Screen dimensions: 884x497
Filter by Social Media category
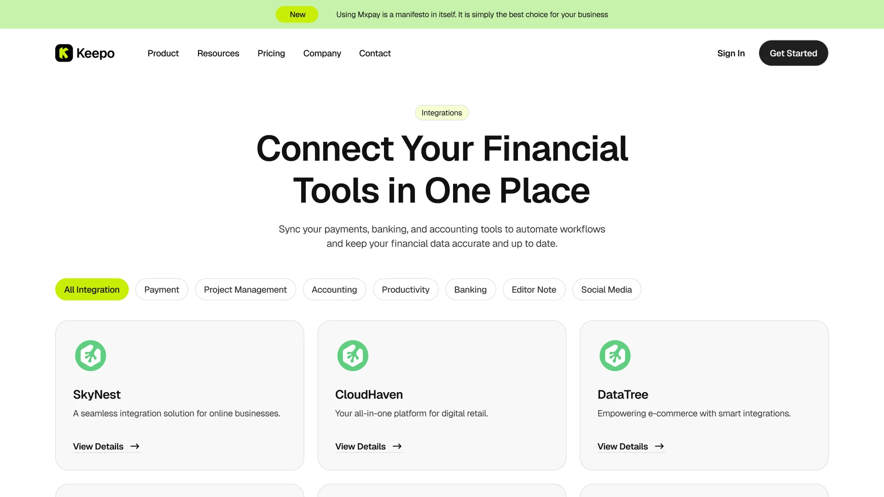(x=607, y=289)
